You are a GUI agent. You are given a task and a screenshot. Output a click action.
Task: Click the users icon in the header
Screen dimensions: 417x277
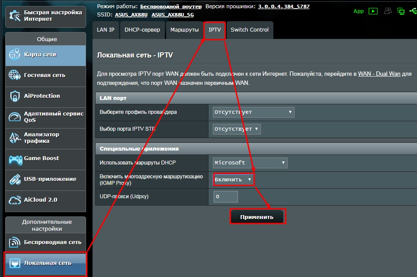pos(388,11)
